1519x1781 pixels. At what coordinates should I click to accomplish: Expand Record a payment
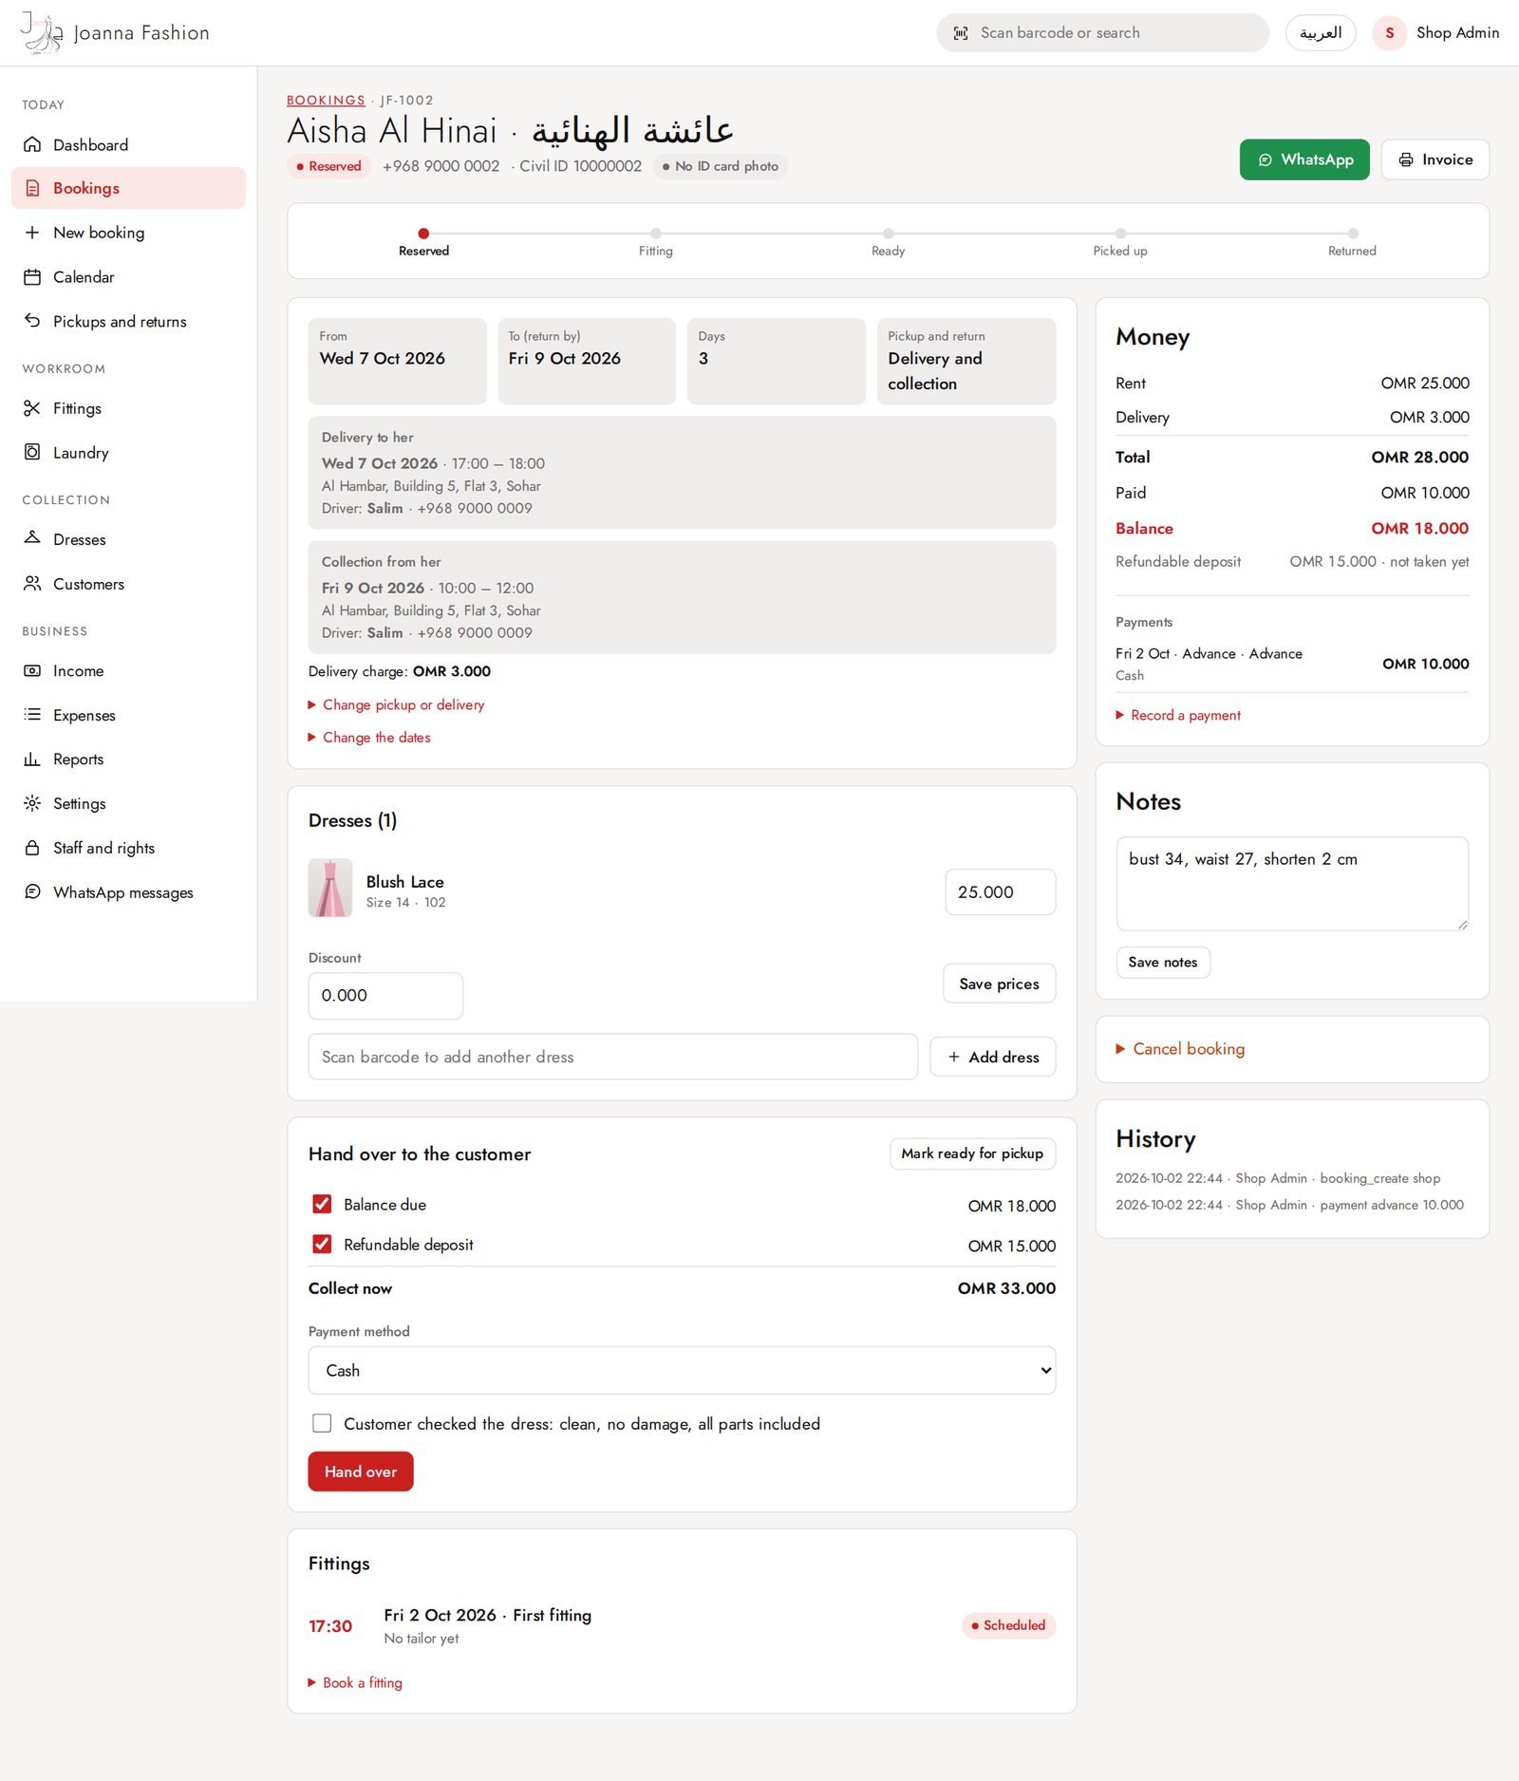tap(1178, 715)
